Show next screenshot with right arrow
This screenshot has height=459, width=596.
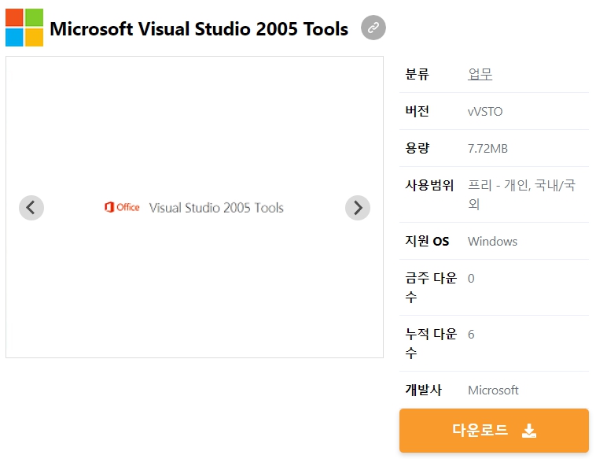tap(358, 208)
